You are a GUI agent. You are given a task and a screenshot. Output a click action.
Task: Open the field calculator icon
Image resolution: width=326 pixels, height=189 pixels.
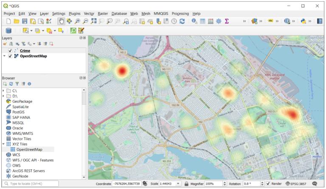click(211, 21)
